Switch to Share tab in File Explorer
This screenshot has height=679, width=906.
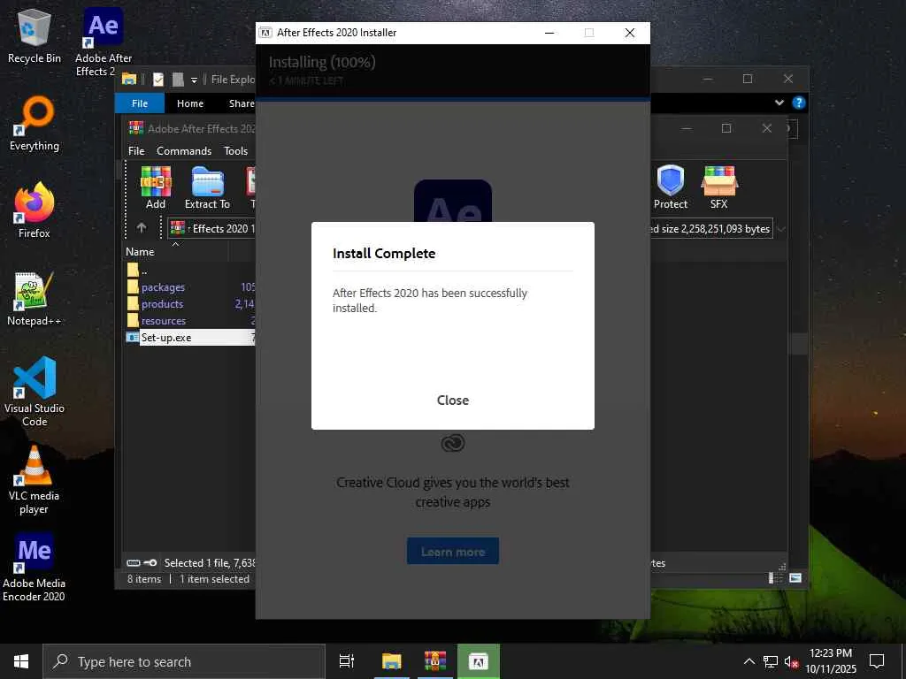(x=242, y=103)
